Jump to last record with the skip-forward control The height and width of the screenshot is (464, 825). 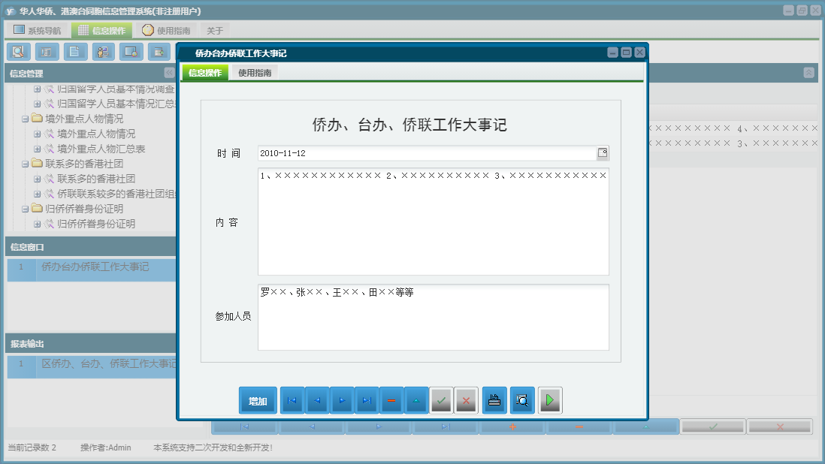pyautogui.click(x=367, y=400)
